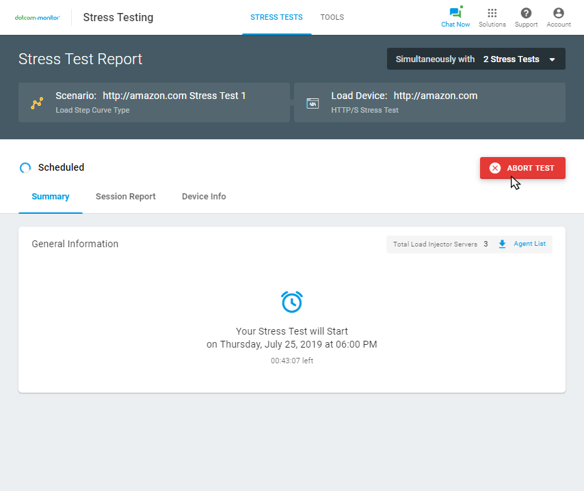Click Total Load Injector Servers count
The image size is (584, 491).
click(x=486, y=244)
